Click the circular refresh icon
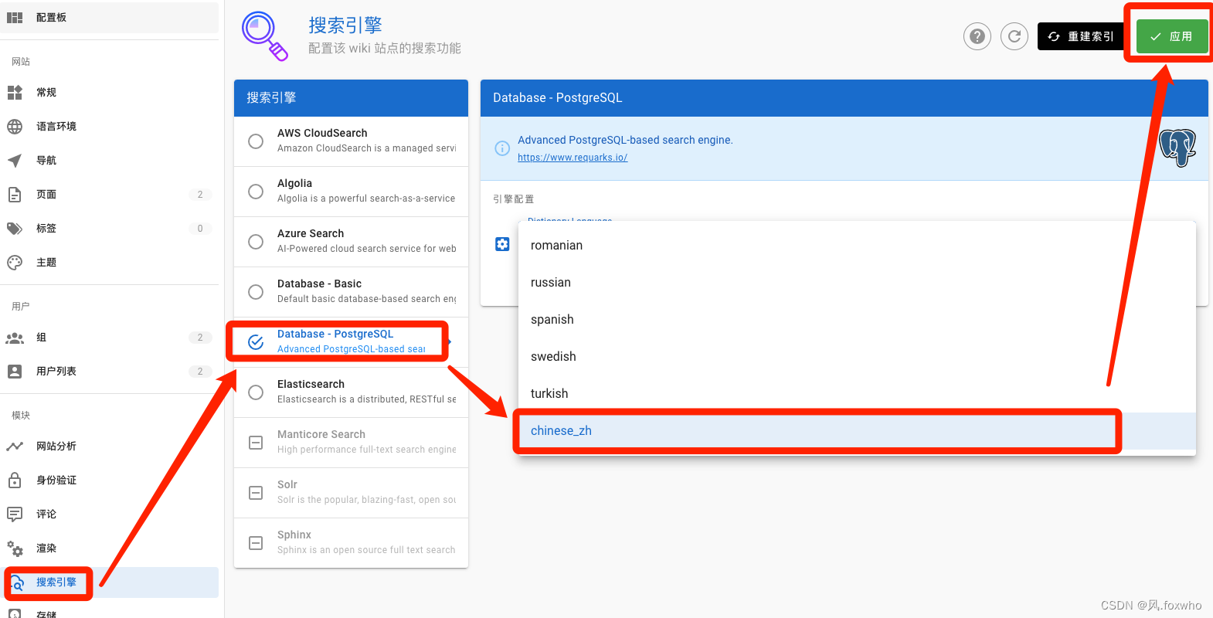 point(1014,36)
